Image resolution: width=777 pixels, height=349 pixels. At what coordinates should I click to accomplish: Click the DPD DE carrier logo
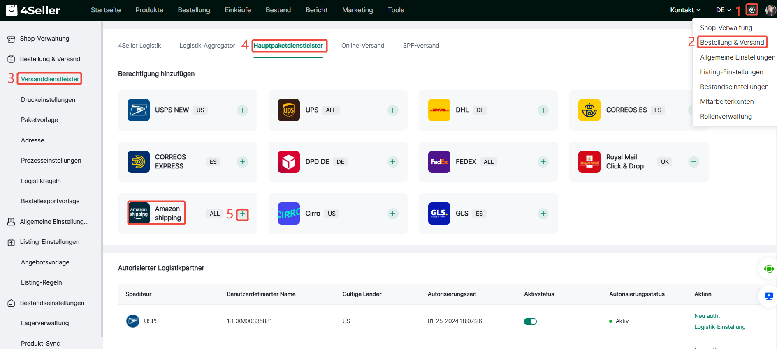point(289,162)
